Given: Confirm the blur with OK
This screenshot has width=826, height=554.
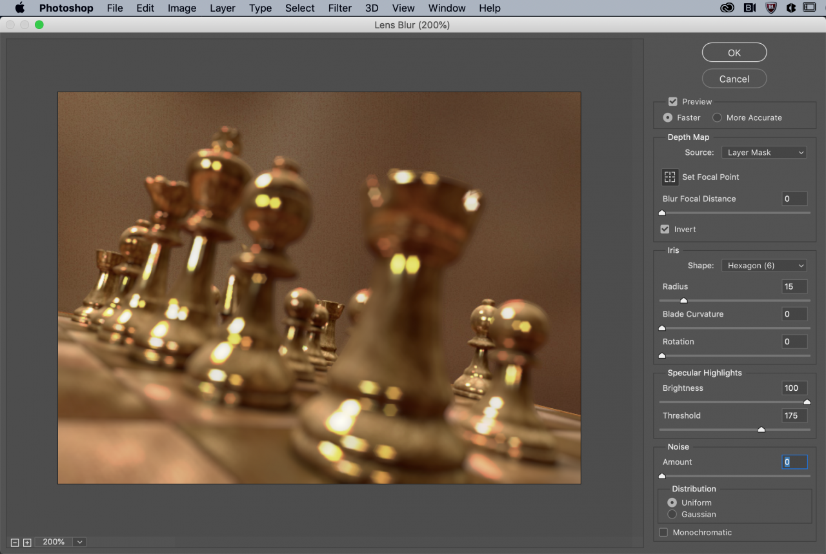Looking at the screenshot, I should 734,52.
